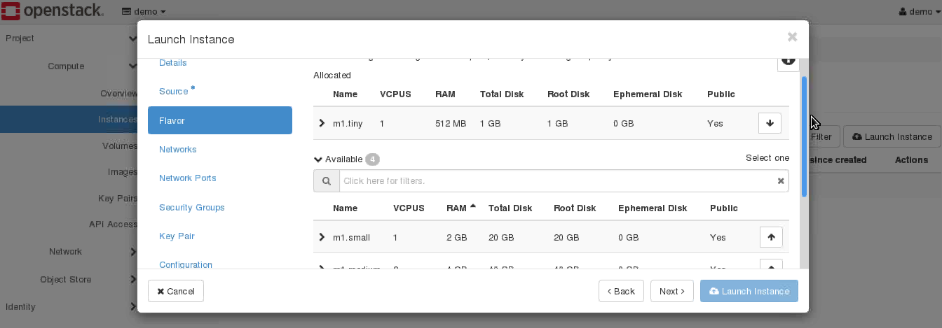
Task: Sort available flavors by Root Disk
Action: pyautogui.click(x=575, y=208)
